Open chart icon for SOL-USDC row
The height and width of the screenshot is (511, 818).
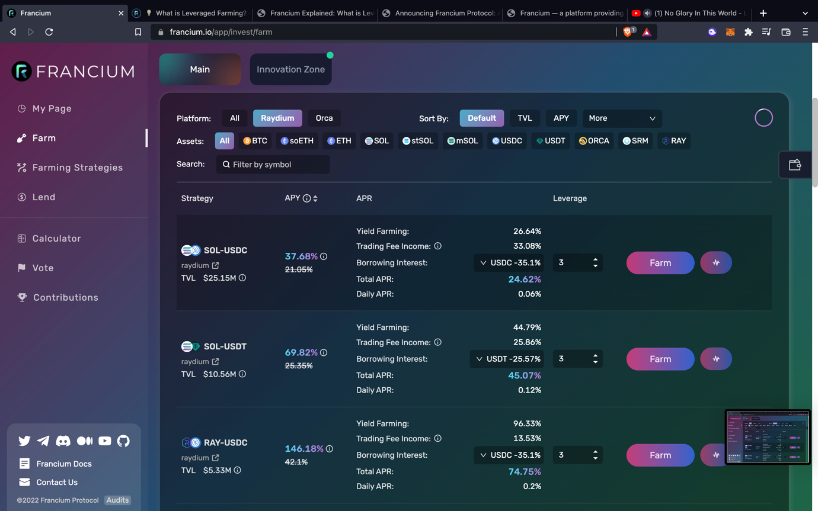pyautogui.click(x=716, y=263)
